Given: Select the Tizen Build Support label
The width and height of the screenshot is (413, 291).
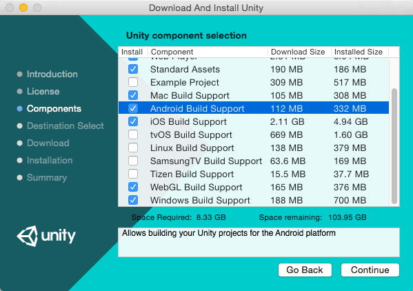Looking at the screenshot, I should click(x=192, y=174).
